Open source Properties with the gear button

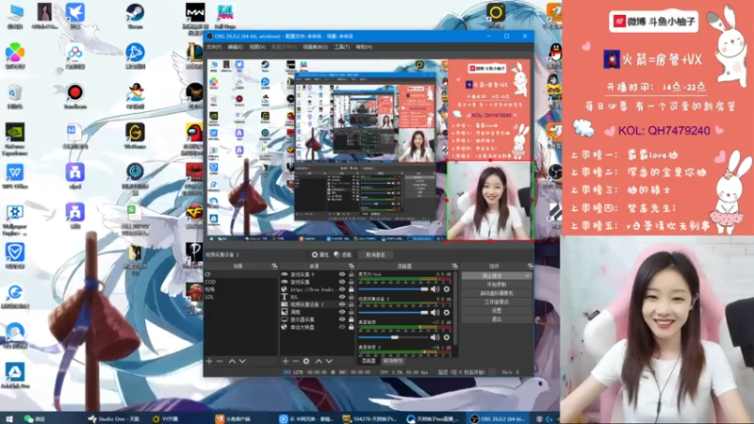pyautogui.click(x=320, y=254)
